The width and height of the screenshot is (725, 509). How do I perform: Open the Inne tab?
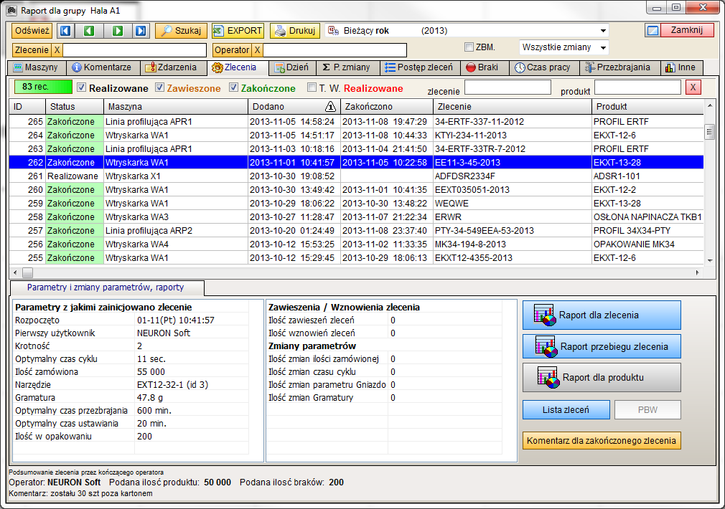click(x=681, y=67)
